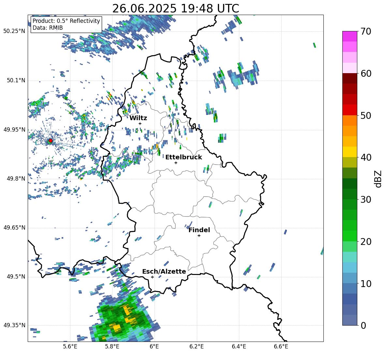Click the 6.2°E longitude label
Screen dimensions: 386x353
click(x=197, y=347)
